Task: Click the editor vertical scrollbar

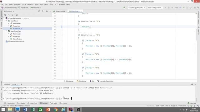Action: (196, 35)
